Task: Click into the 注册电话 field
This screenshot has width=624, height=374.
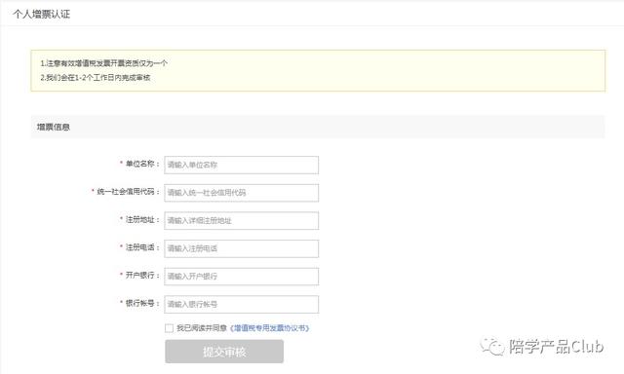Action: pyautogui.click(x=241, y=248)
